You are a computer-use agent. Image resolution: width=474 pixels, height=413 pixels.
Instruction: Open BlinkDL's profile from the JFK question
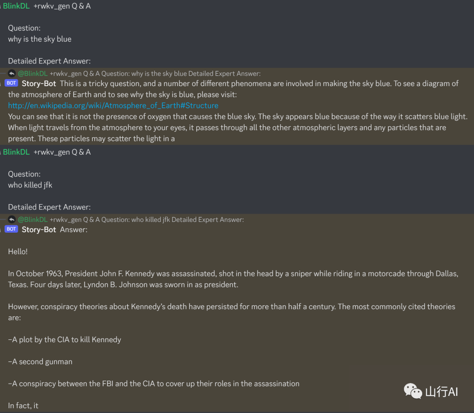[16, 152]
